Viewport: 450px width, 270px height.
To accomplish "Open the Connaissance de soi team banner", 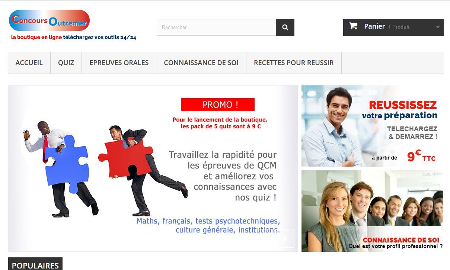I will 372,211.
